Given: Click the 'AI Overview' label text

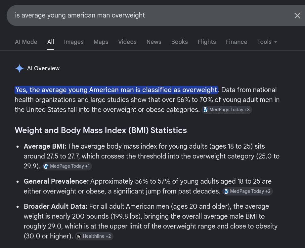Looking at the screenshot, I should (43, 68).
